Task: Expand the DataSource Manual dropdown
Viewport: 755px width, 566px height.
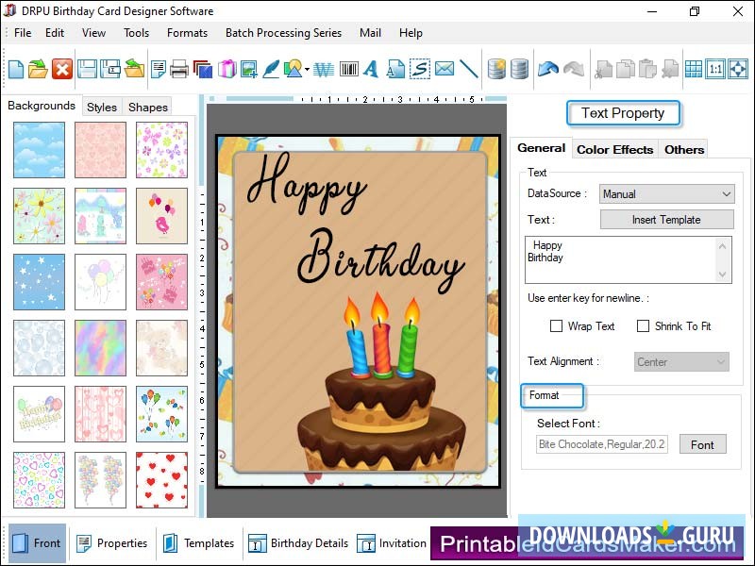Action: [x=667, y=194]
